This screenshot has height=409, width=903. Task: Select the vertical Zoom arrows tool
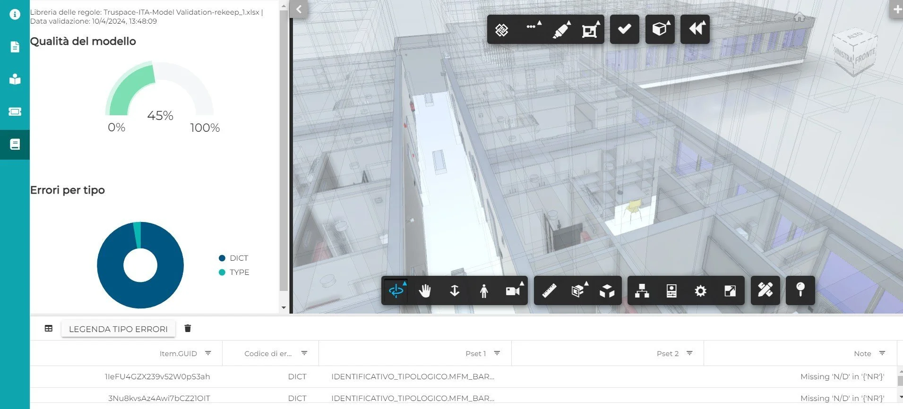455,290
